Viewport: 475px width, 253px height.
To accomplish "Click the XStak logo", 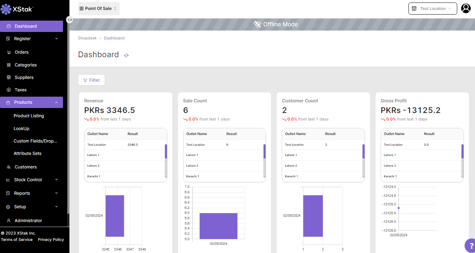I will click(x=17, y=9).
